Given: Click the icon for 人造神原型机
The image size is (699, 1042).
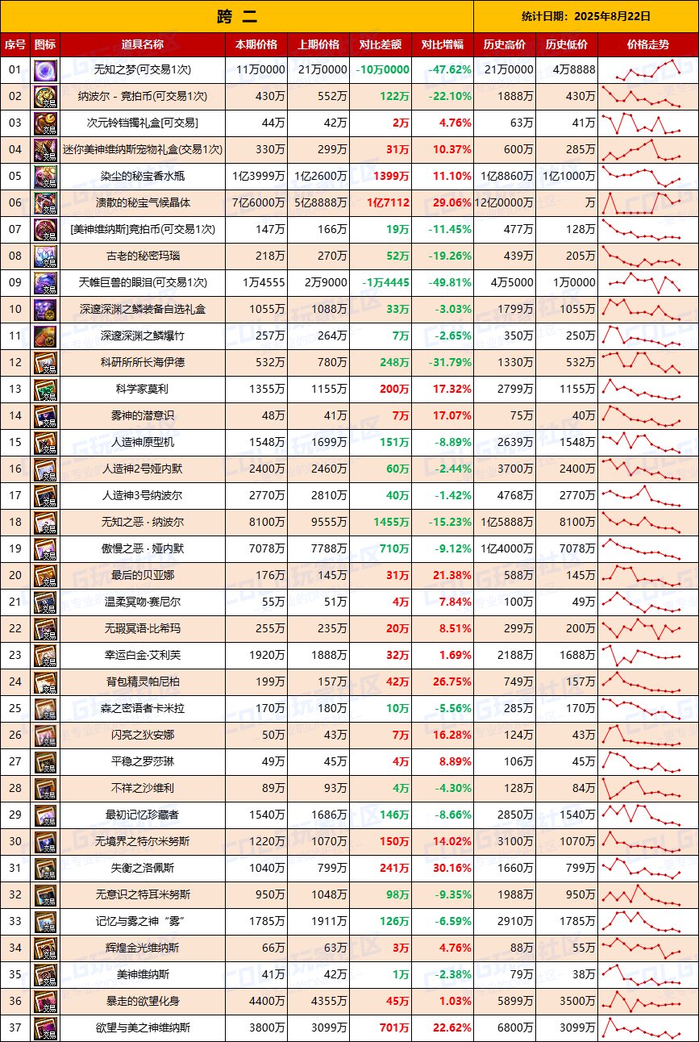Looking at the screenshot, I should click(45, 443).
